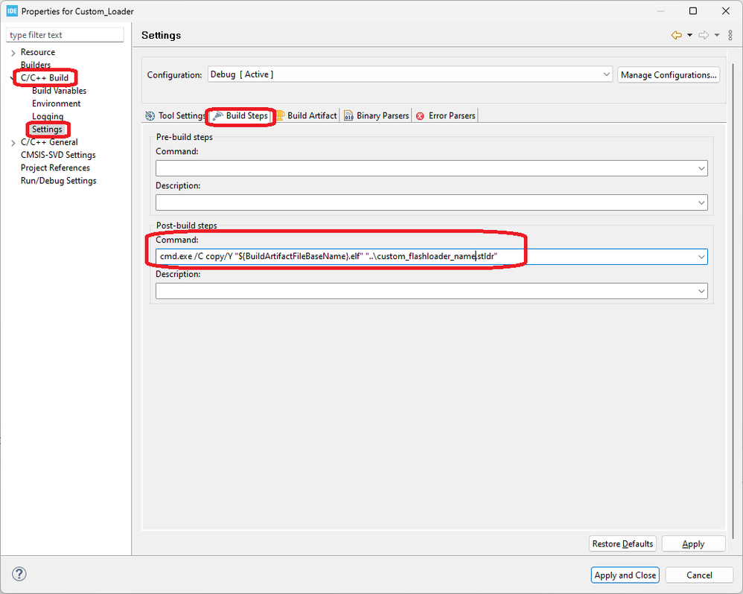Screen dimensions: 743x594
Task: Expand the pre-build Description dropdown
Action: pyautogui.click(x=701, y=202)
